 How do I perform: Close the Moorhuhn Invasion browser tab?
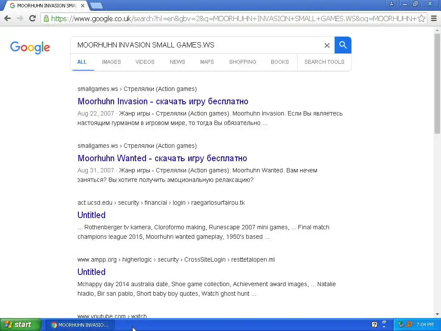coord(83,6)
